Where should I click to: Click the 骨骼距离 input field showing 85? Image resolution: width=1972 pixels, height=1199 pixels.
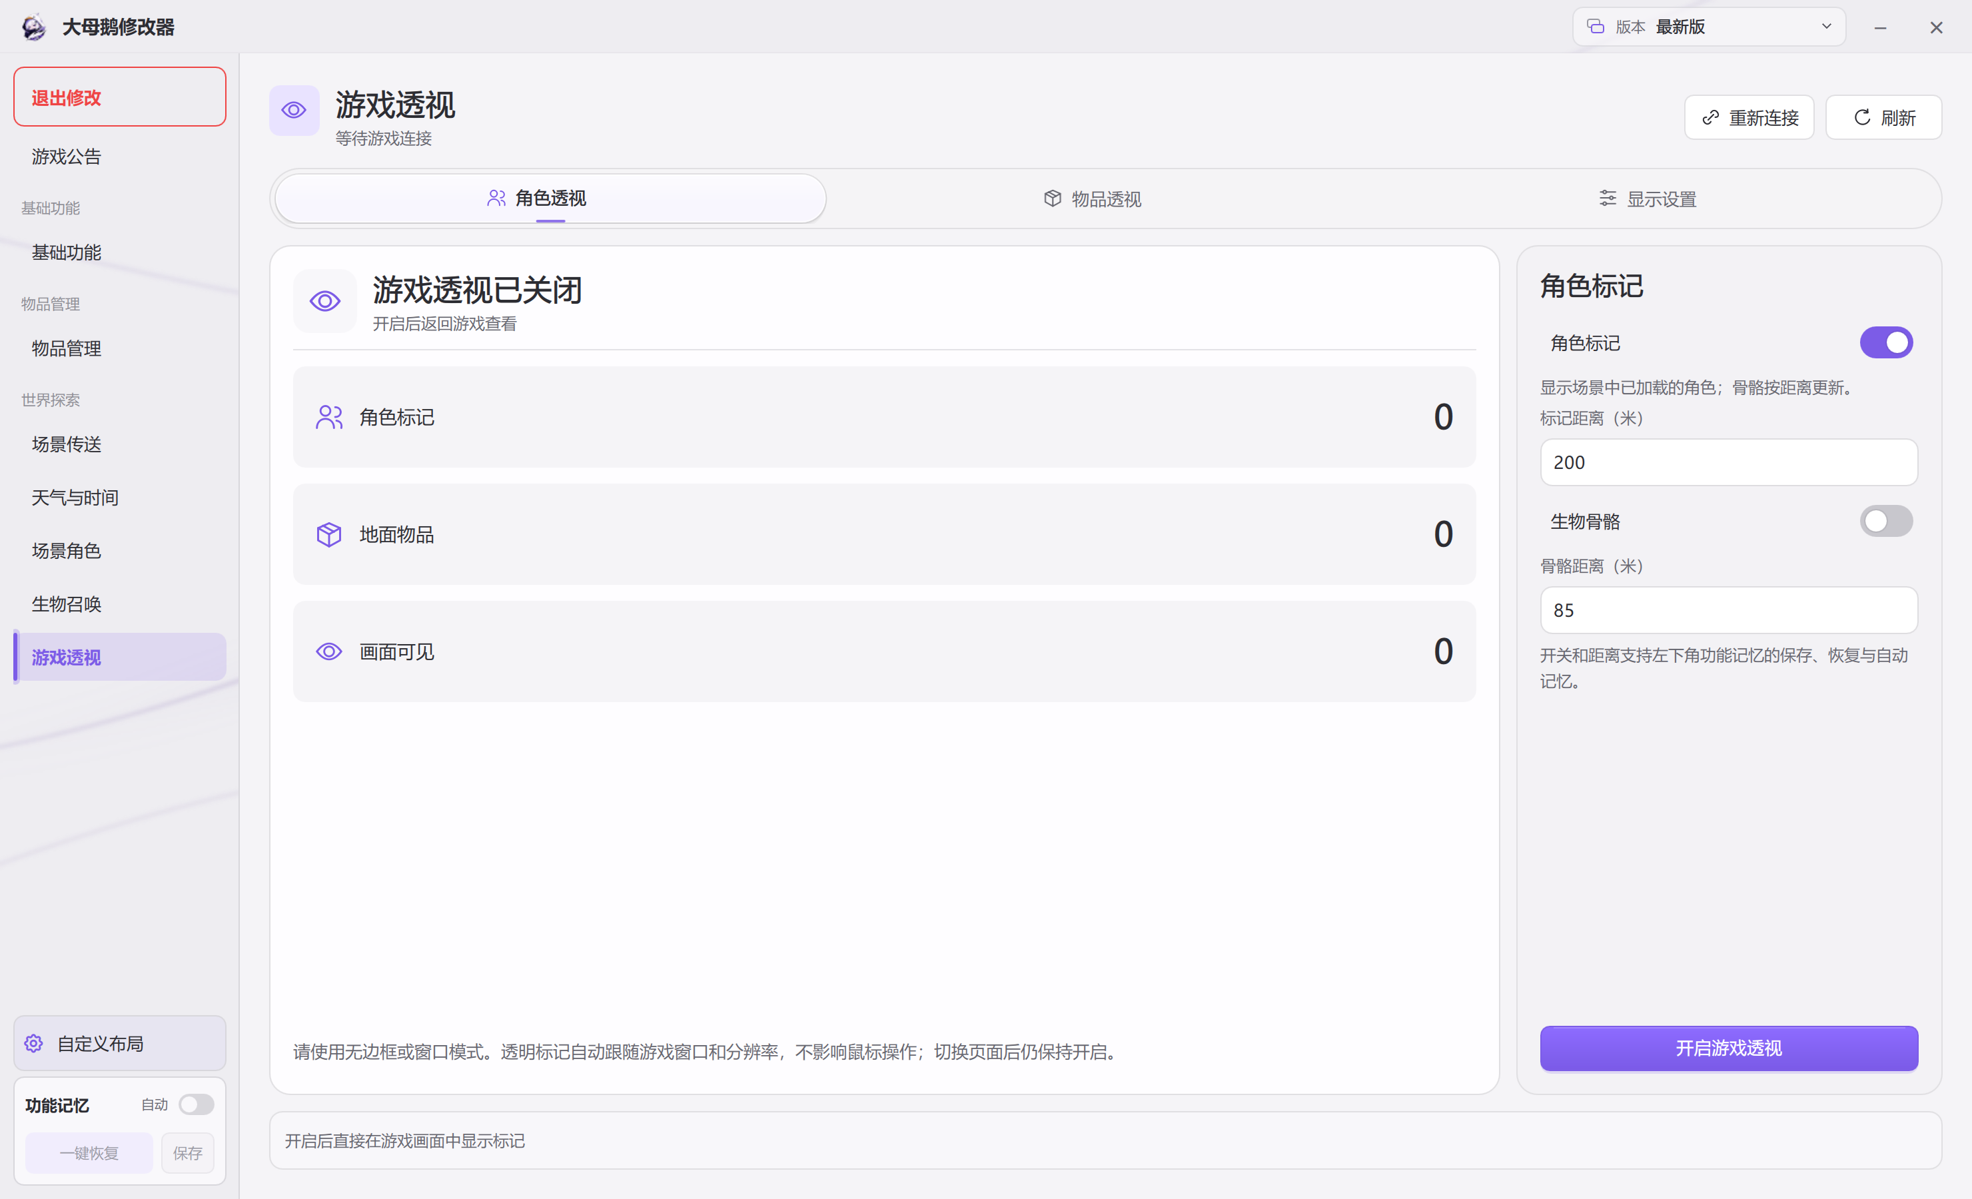click(1729, 611)
